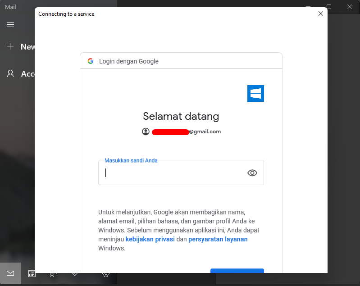Close the Mail app window

[x=350, y=7]
